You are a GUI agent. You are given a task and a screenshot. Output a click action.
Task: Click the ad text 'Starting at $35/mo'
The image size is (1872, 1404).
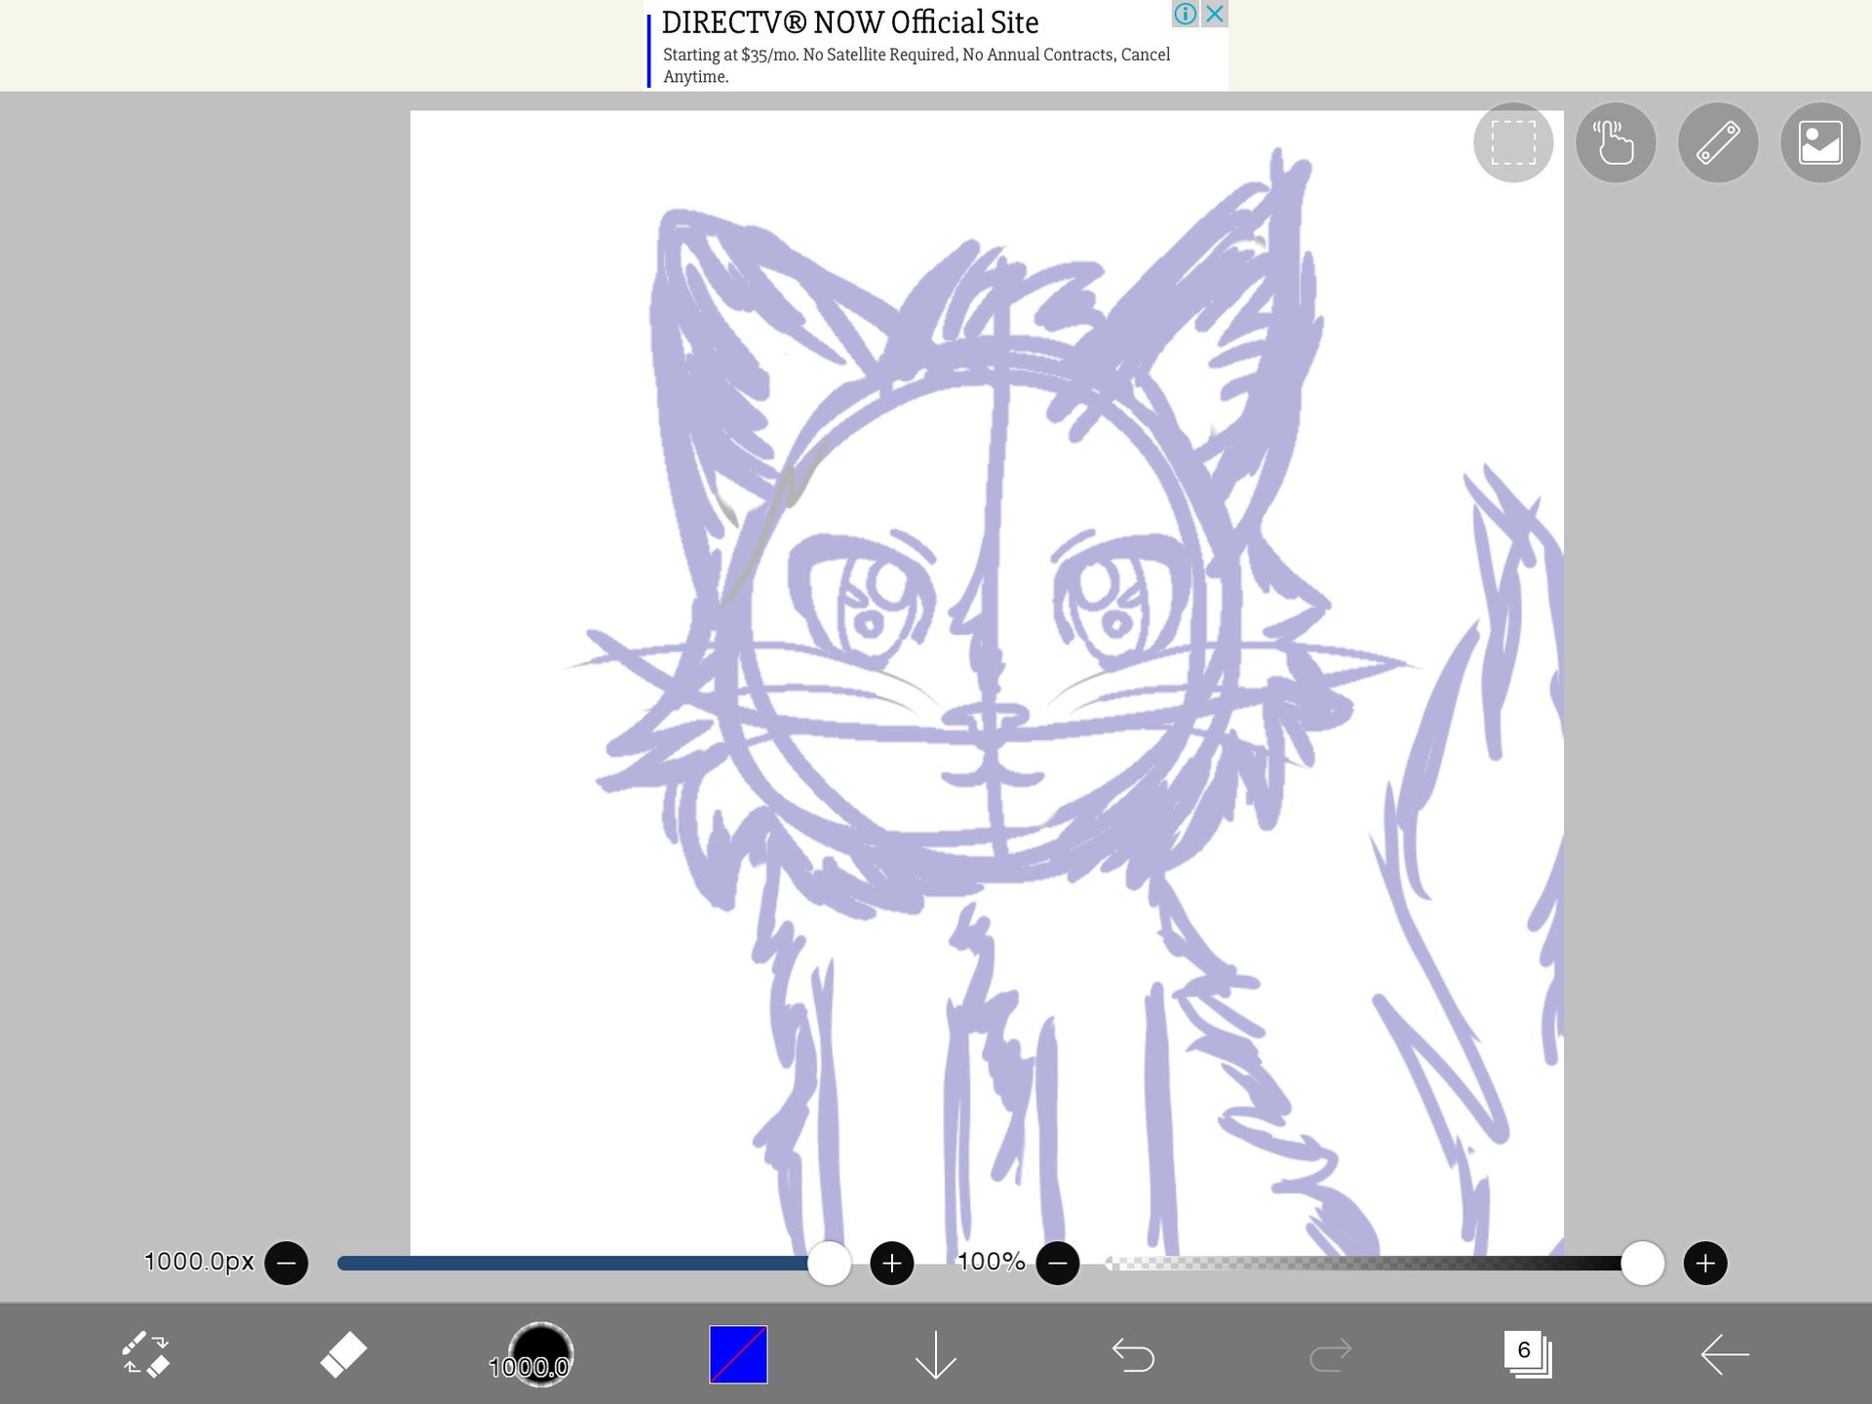click(730, 55)
